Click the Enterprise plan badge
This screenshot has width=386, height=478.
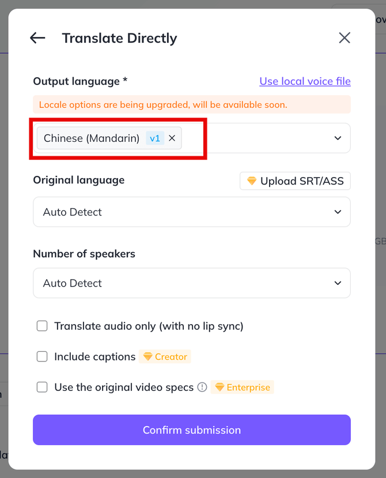click(242, 387)
